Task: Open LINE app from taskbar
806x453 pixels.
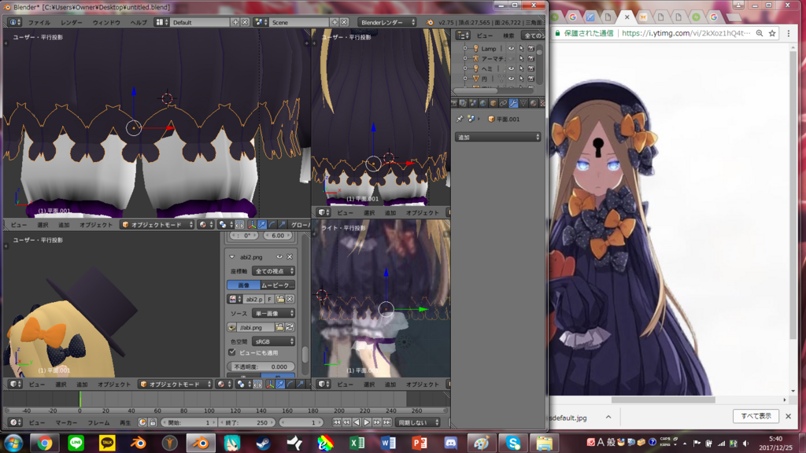Action: click(76, 443)
